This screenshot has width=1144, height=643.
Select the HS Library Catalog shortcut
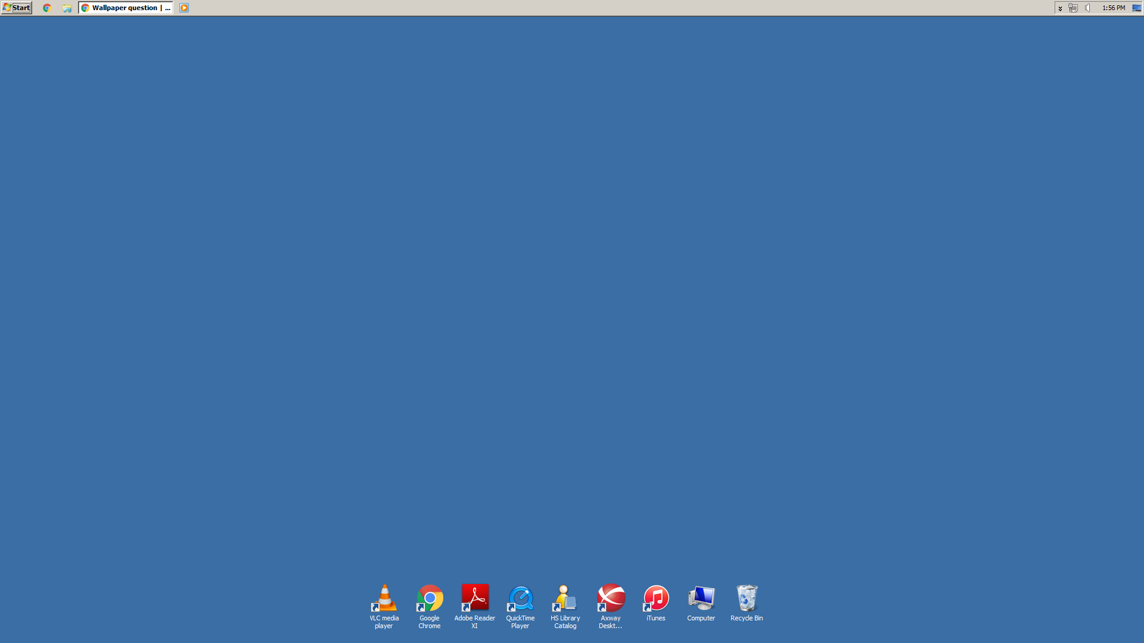[x=565, y=607]
